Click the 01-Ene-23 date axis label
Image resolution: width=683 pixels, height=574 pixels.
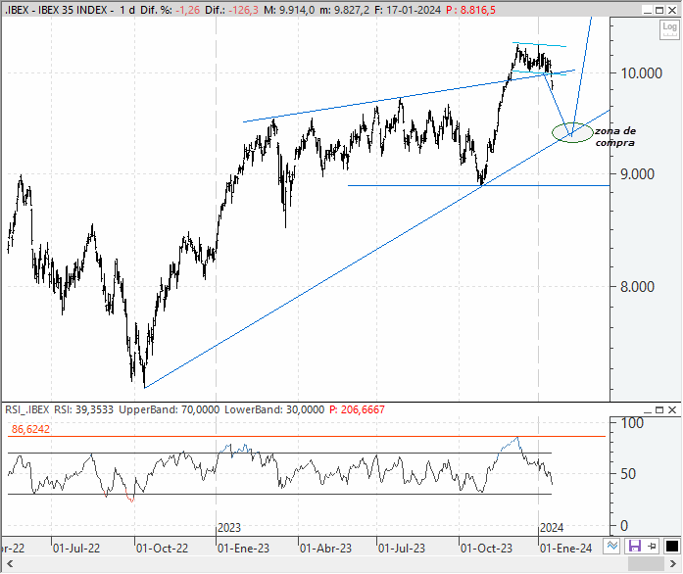pos(243,549)
